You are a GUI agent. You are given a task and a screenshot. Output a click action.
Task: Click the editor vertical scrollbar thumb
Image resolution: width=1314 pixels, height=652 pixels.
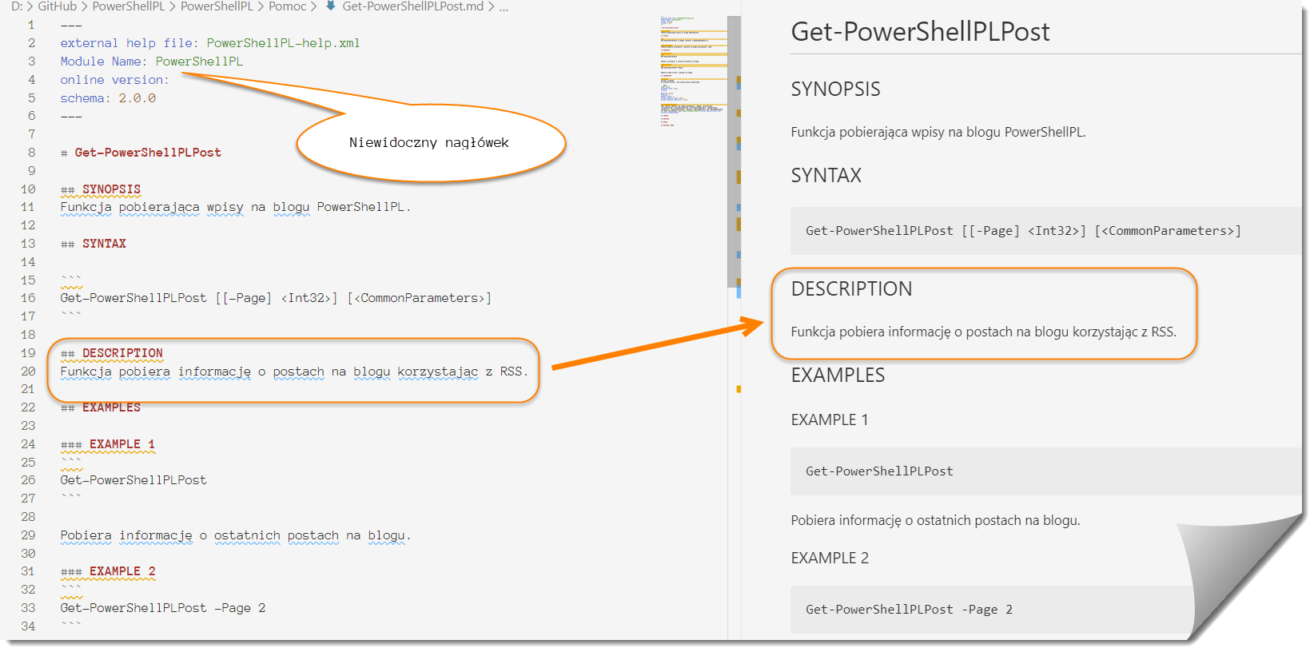coord(734,152)
